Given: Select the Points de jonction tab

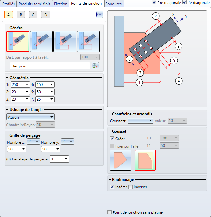Looking at the screenshot, I should click(87, 3).
